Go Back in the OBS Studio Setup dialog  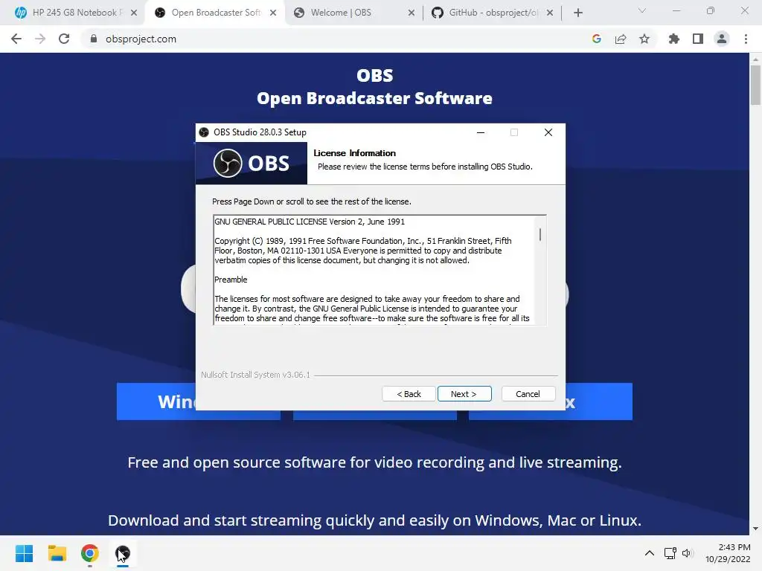[x=409, y=394]
